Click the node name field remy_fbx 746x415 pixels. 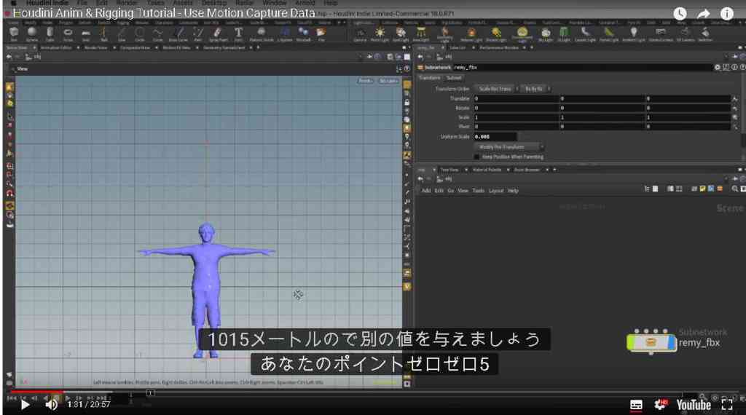click(x=584, y=68)
